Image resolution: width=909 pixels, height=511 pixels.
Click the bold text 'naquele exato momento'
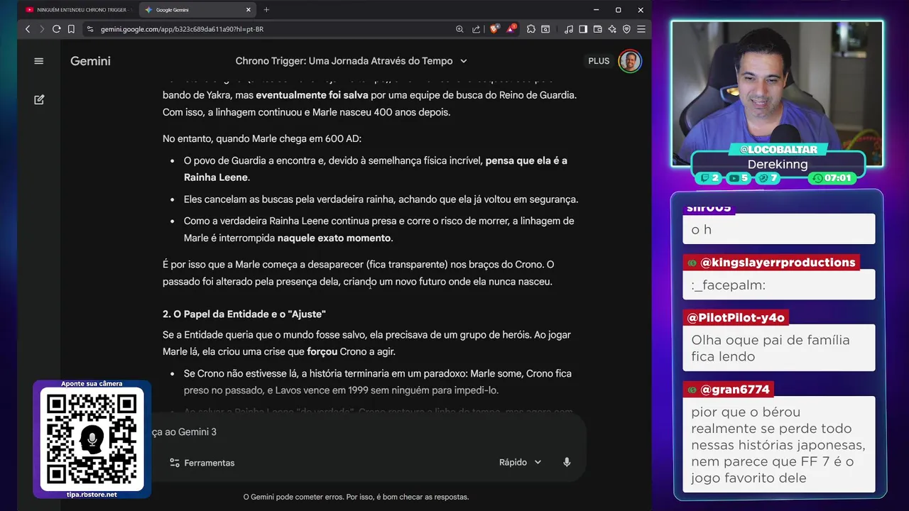(334, 238)
